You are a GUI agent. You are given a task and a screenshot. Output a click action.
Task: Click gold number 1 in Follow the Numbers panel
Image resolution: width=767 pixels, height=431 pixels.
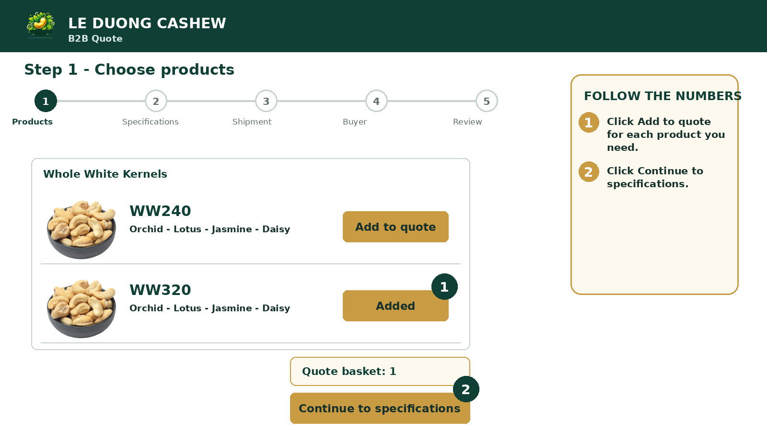coord(589,123)
